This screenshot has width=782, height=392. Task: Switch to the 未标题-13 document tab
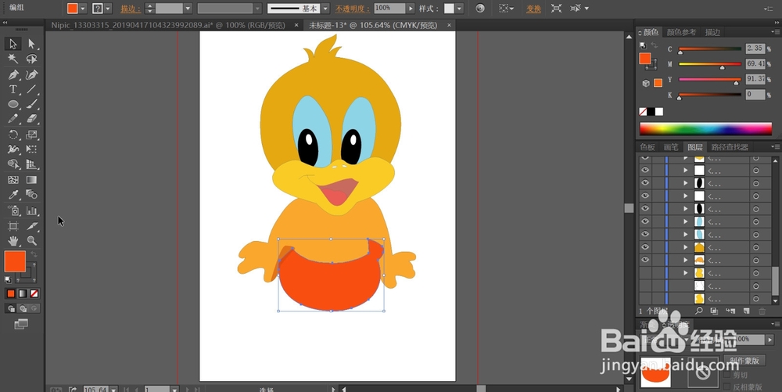pyautogui.click(x=372, y=25)
